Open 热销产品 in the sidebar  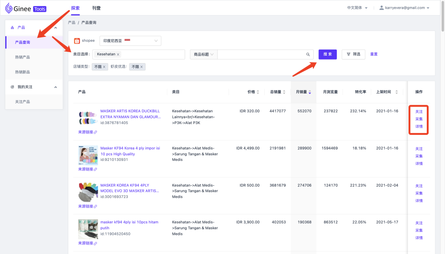23,57
